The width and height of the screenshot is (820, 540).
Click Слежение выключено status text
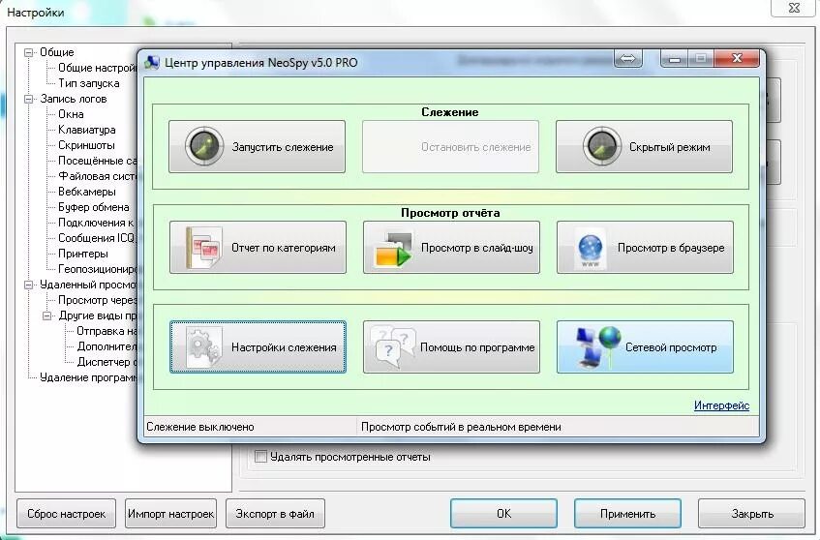tap(200, 427)
